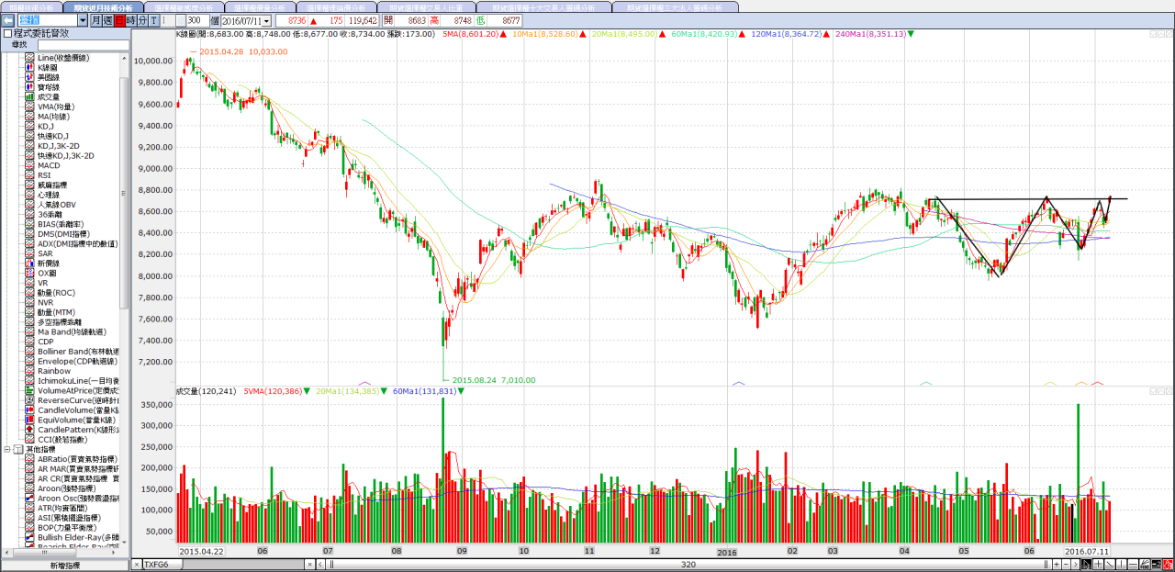Switch to 週 weekly period

pos(107,20)
